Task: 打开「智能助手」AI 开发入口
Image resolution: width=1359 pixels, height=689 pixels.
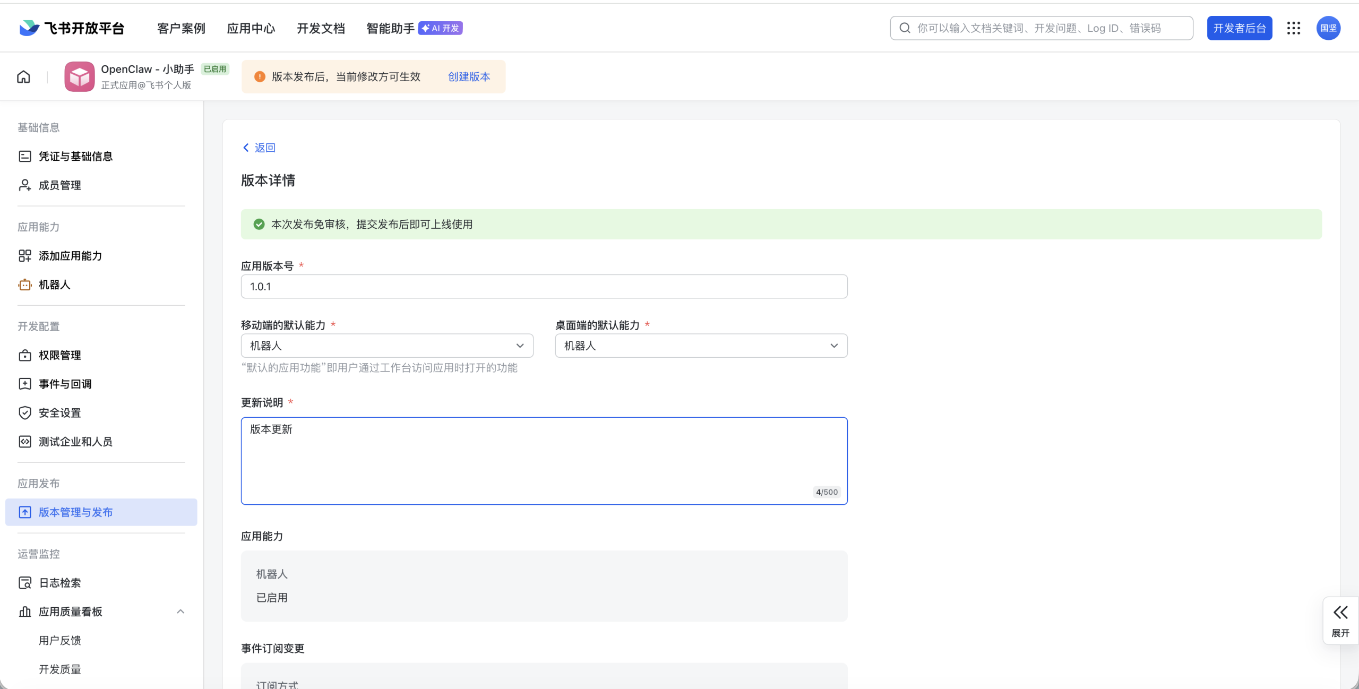Action: pos(390,28)
